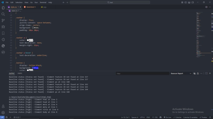Open the Go menu
This screenshot has height=119, width=213.
(31, 2)
